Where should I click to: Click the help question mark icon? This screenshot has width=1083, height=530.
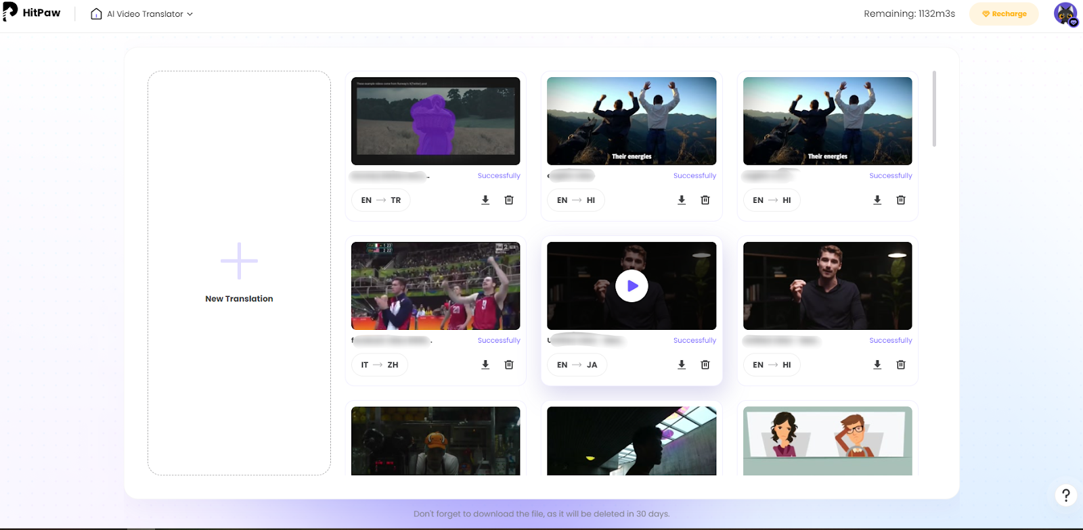1065,496
